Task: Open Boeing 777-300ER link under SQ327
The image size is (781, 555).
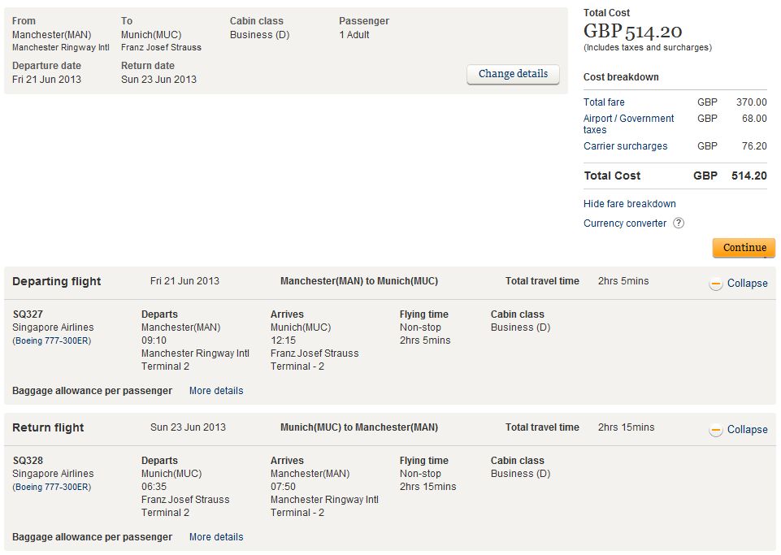Action: click(x=53, y=340)
